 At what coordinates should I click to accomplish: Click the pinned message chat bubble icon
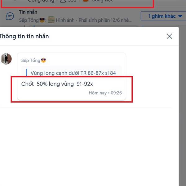[10, 16]
